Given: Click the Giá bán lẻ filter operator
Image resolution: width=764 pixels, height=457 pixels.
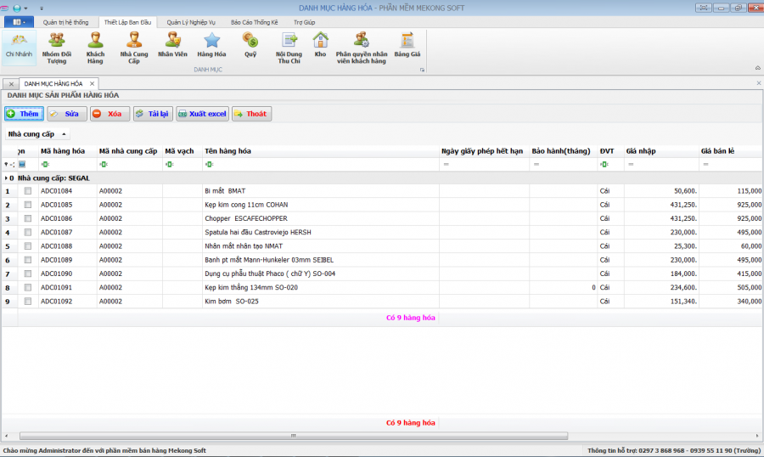Looking at the screenshot, I should tap(705, 164).
